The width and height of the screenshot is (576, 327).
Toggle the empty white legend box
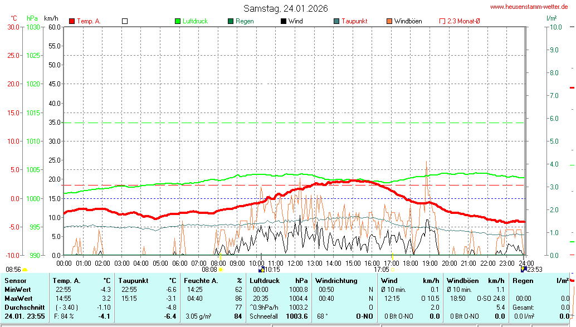pos(125,21)
